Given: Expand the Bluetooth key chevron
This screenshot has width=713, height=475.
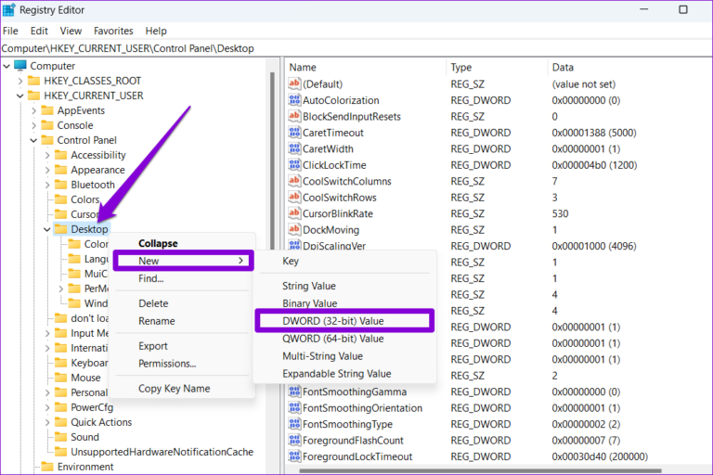Looking at the screenshot, I should [x=47, y=185].
